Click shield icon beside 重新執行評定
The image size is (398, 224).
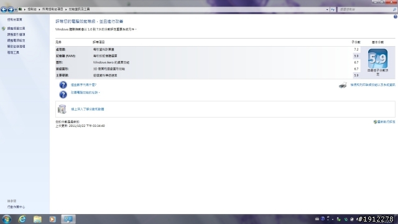pyautogui.click(x=375, y=122)
